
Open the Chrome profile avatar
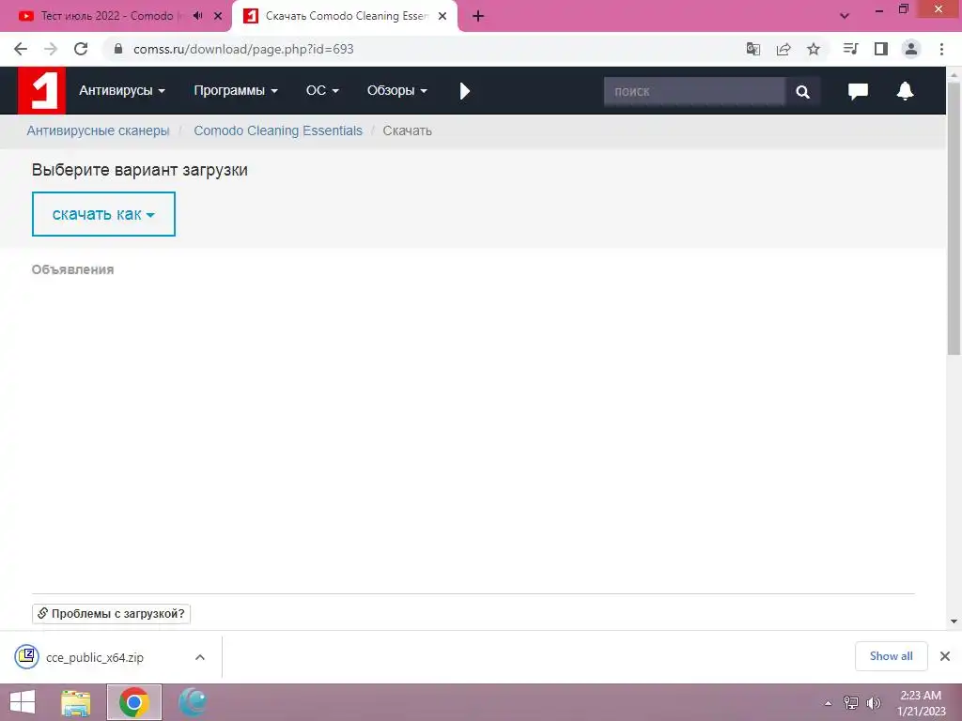click(x=911, y=49)
